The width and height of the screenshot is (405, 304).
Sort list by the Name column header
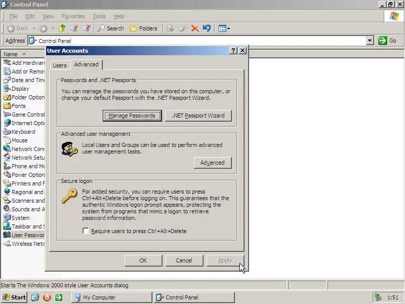pyautogui.click(x=23, y=54)
